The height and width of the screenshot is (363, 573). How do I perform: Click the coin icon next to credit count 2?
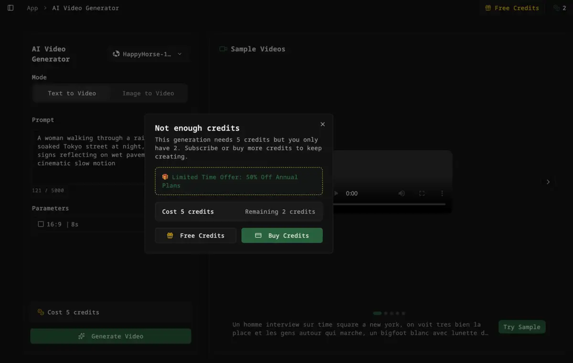coord(555,8)
